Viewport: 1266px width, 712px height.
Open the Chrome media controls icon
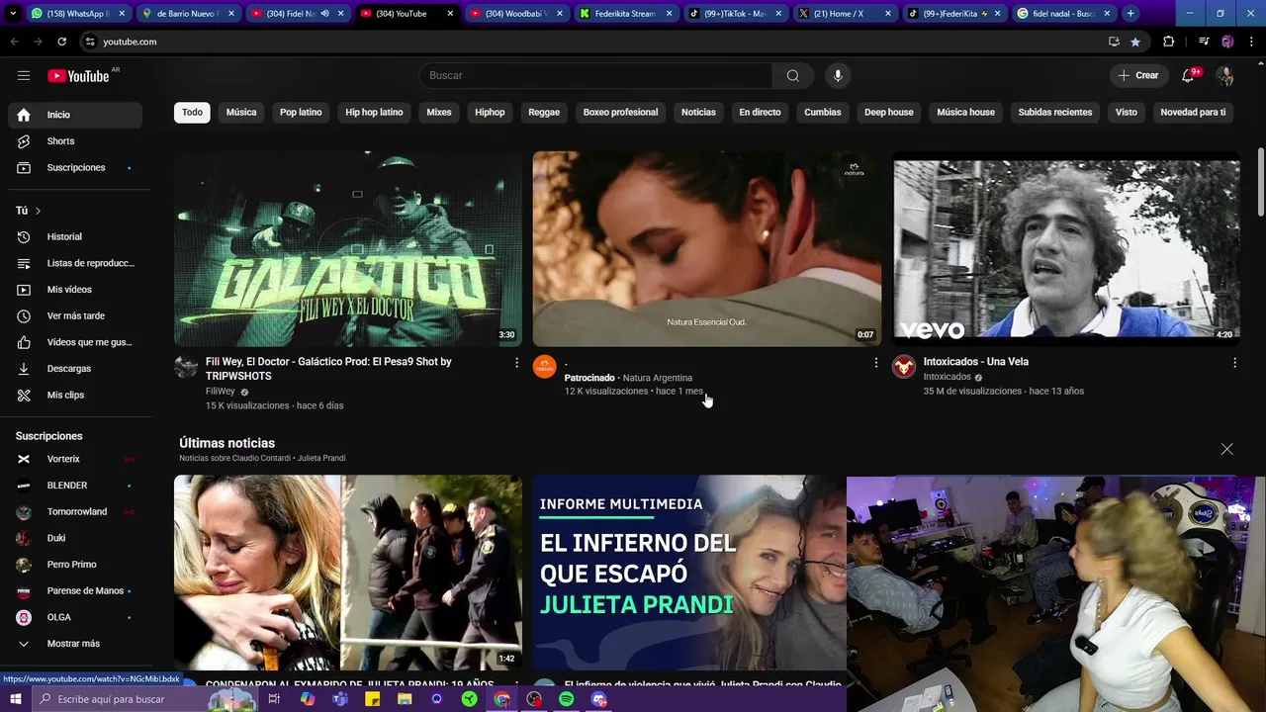[1204, 42]
